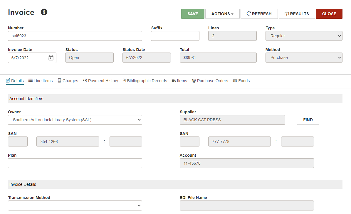Open the Method dropdown showing Purchase
This screenshot has width=351, height=214.
(x=304, y=58)
